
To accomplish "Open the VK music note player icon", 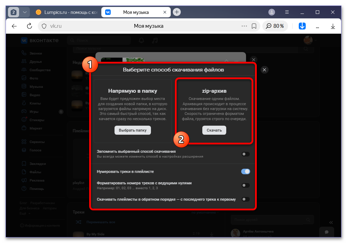I will coord(155,40).
